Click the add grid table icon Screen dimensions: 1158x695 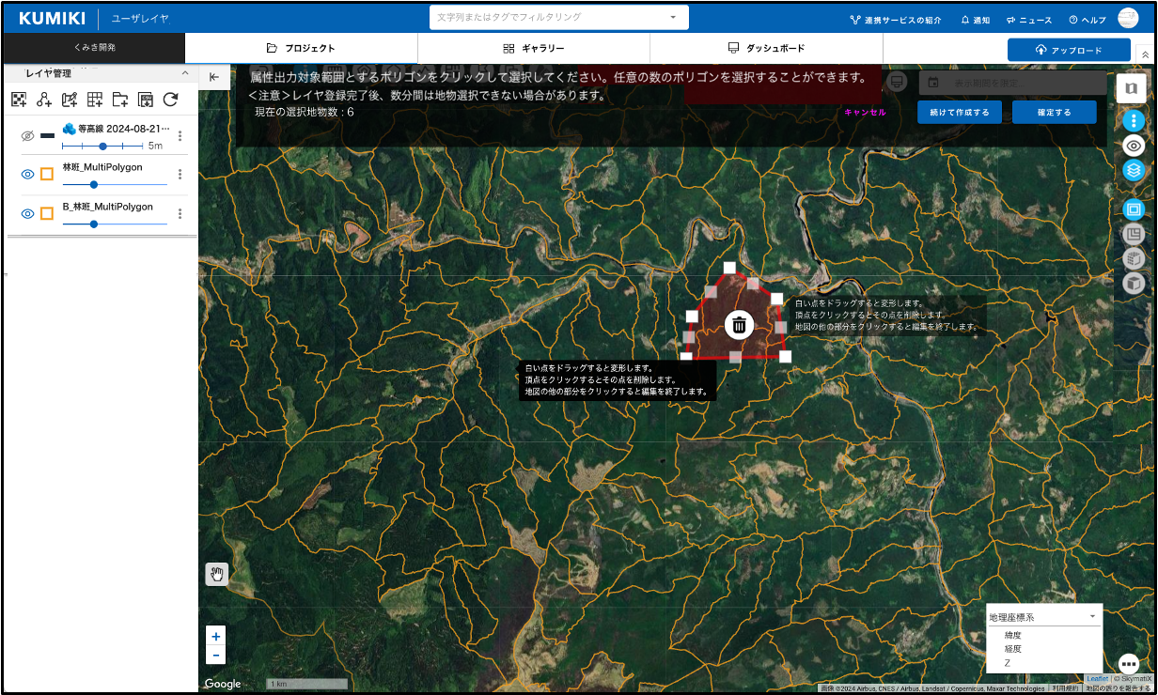point(95,100)
